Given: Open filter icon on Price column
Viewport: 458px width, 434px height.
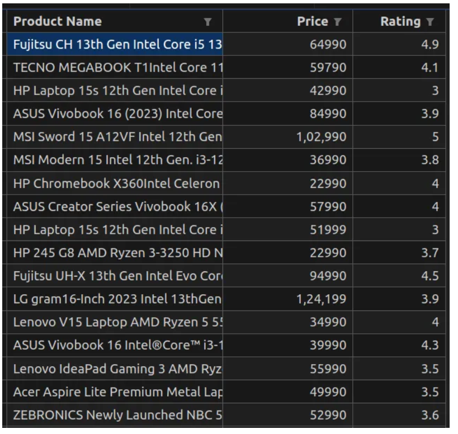Looking at the screenshot, I should 337,22.
